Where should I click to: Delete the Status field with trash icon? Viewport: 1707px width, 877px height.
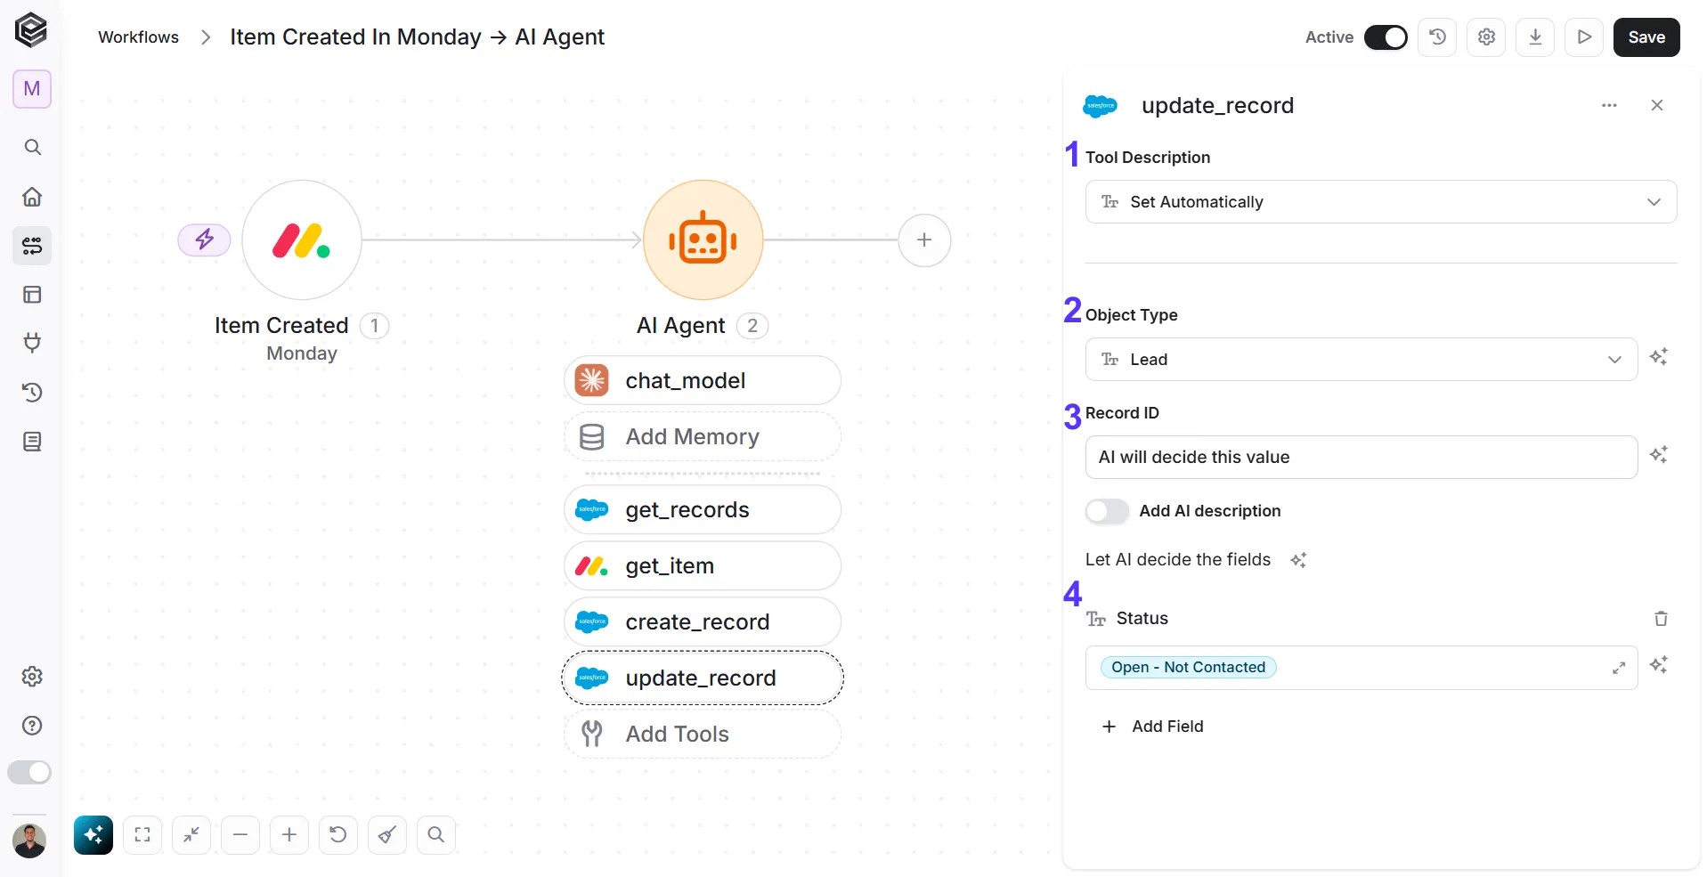(x=1661, y=618)
